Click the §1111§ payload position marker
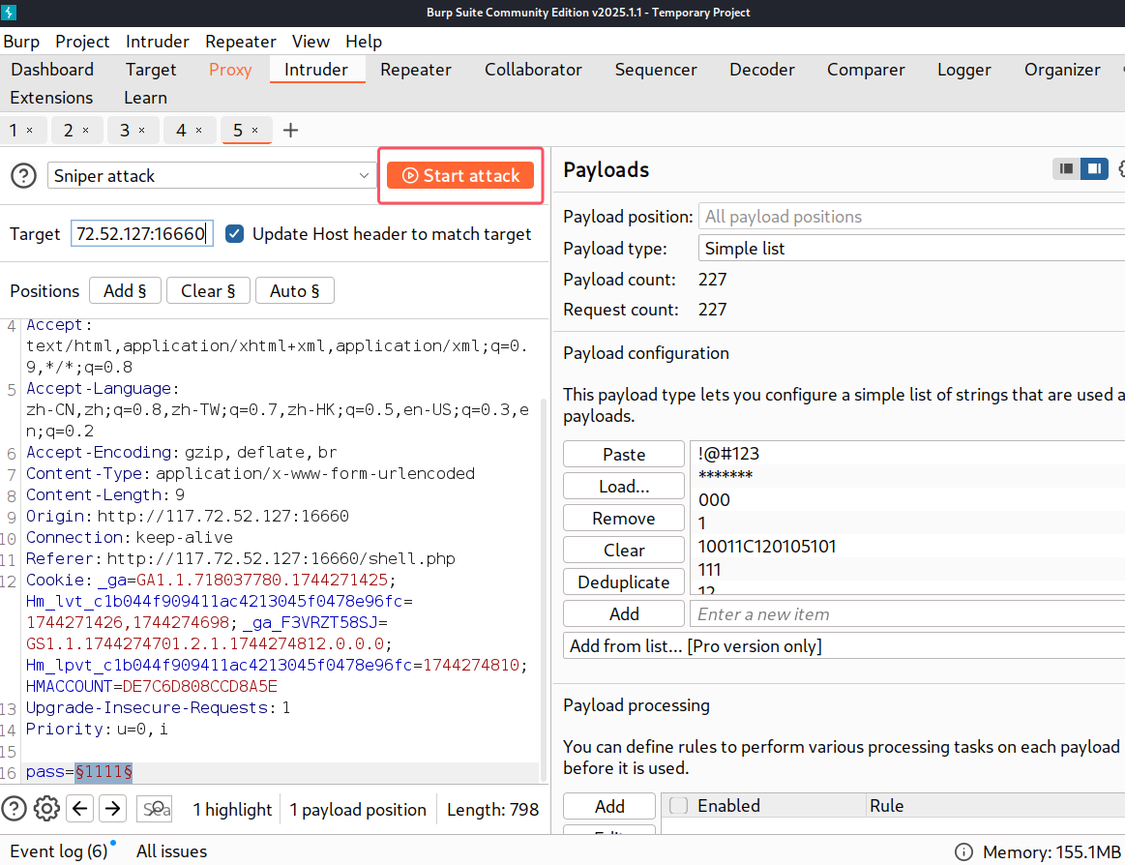Screen dimensions: 1125x865 [104, 772]
